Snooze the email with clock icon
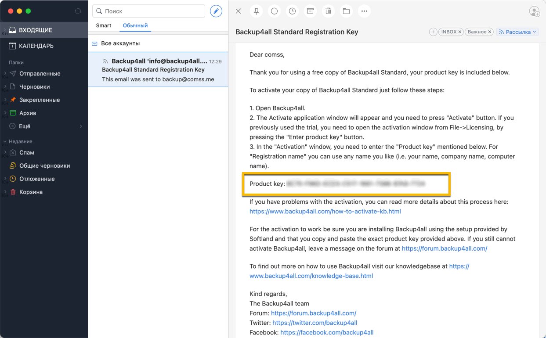The width and height of the screenshot is (546, 338). pyautogui.click(x=292, y=11)
